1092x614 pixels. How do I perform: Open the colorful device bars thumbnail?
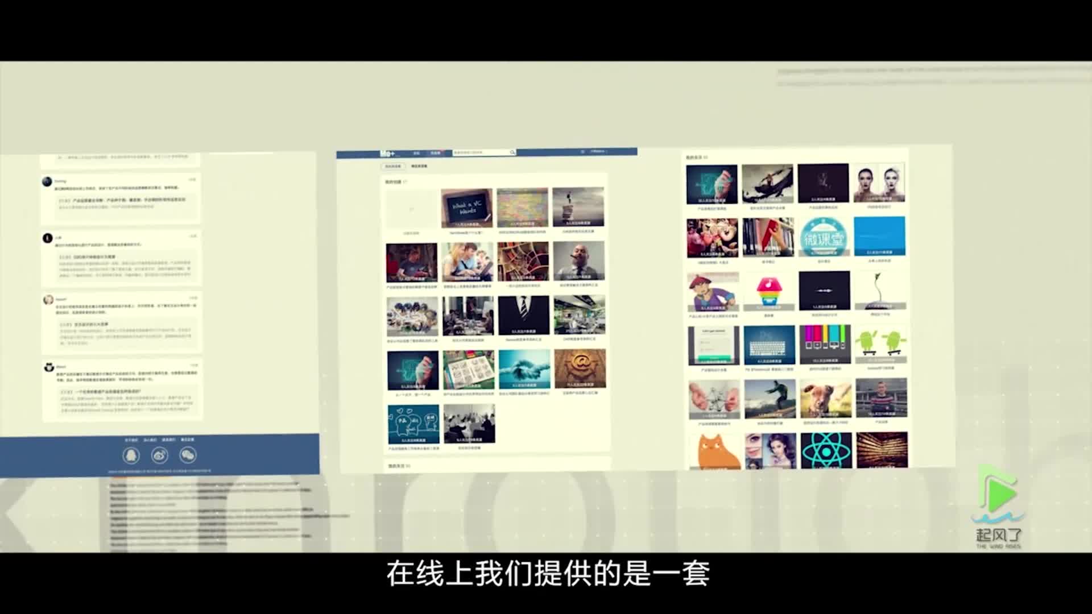825,345
